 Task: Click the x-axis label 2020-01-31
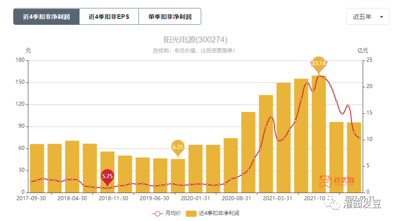click(x=196, y=198)
